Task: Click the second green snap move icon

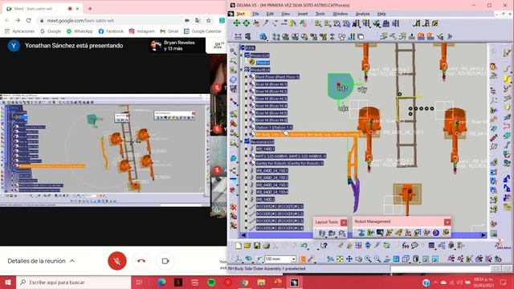Action: [x=247, y=23]
